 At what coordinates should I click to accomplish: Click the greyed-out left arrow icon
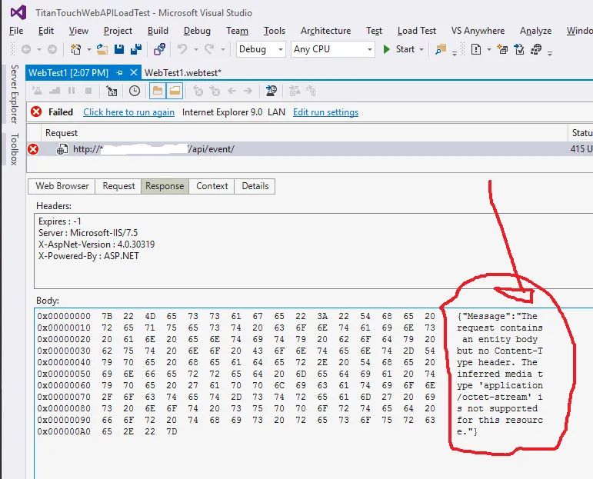pos(232,91)
